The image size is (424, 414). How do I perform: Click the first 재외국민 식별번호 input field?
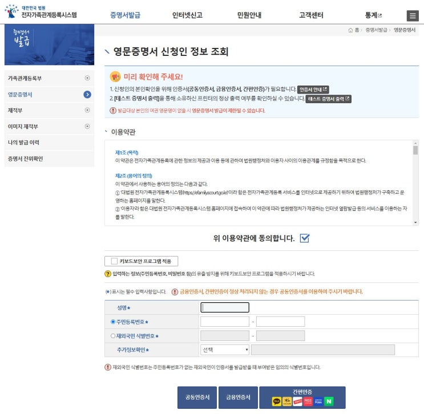225,336
